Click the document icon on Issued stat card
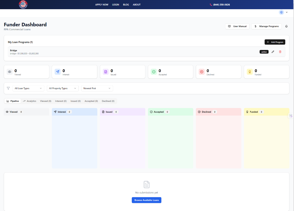This screenshot has width=294, height=211. pos(106,72)
